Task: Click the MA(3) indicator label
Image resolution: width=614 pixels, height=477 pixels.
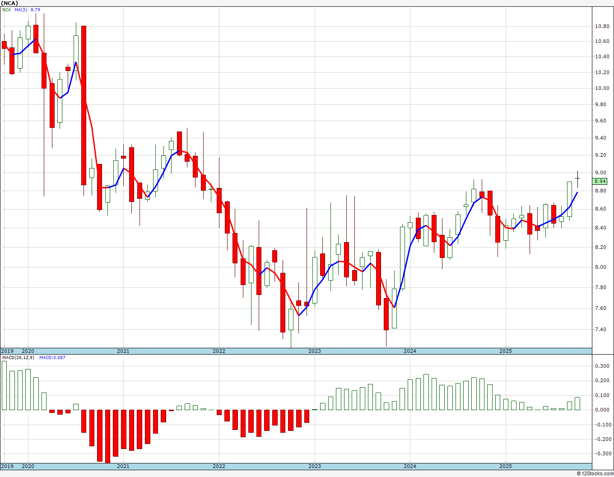Action: pos(21,9)
